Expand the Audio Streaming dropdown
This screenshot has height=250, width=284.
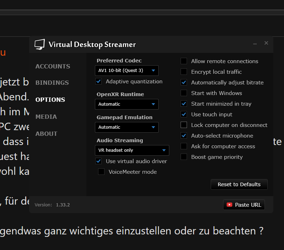coord(132,150)
